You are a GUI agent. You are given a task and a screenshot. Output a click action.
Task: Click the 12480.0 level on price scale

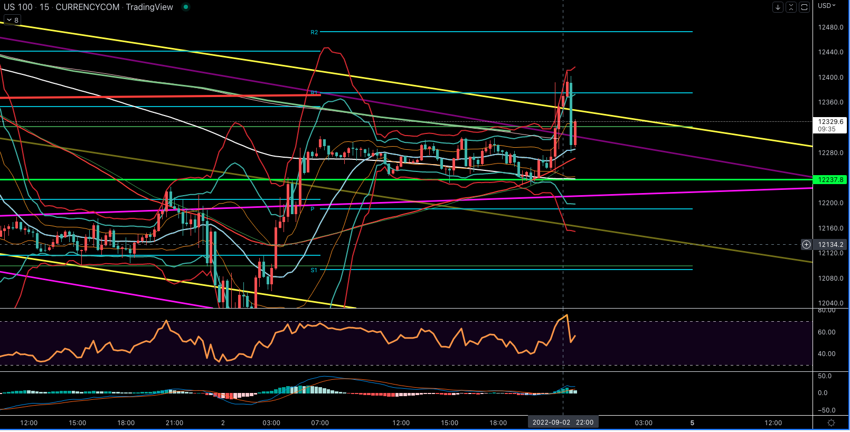(830, 27)
